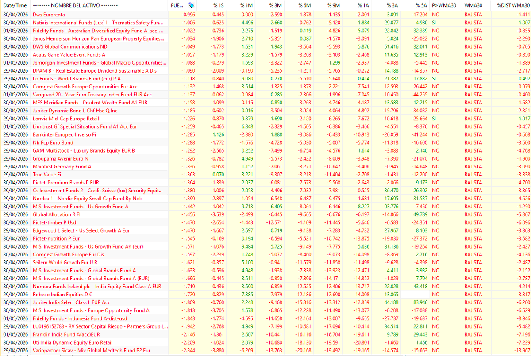Select M.S. Investment Funds Us Growth Fund A

(x=265, y=207)
